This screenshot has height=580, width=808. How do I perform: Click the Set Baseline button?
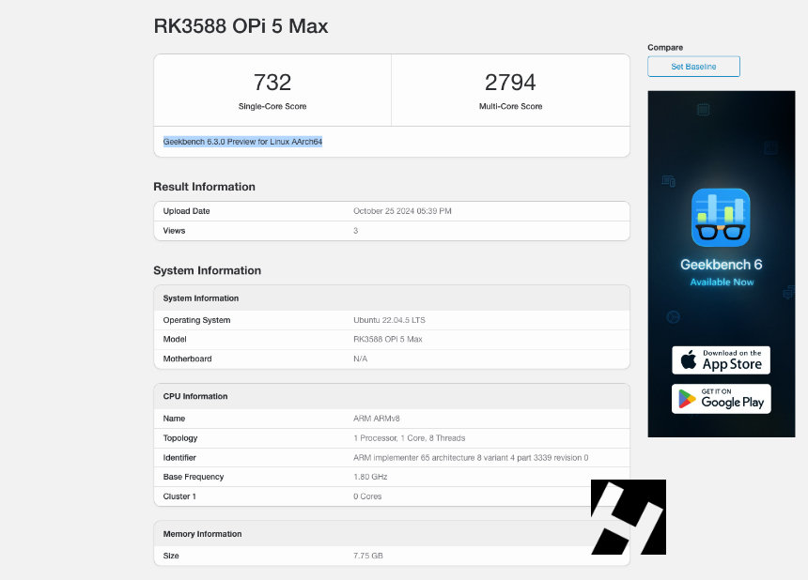pyautogui.click(x=693, y=67)
